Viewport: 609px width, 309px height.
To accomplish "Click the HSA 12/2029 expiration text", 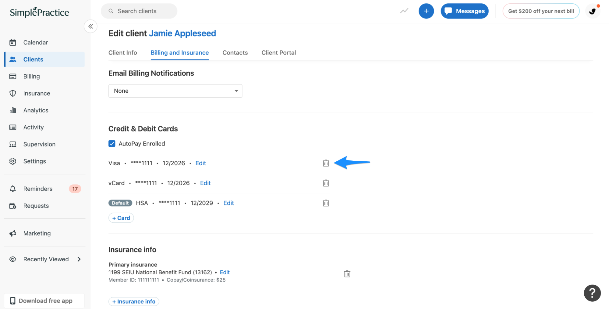I will (202, 203).
